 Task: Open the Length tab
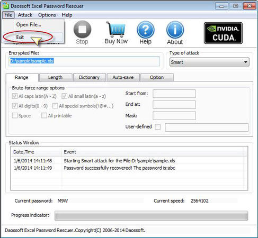(x=55, y=77)
